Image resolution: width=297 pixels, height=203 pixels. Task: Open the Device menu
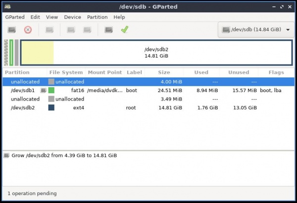(x=73, y=17)
